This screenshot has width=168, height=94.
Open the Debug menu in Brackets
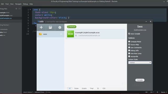click(25, 4)
